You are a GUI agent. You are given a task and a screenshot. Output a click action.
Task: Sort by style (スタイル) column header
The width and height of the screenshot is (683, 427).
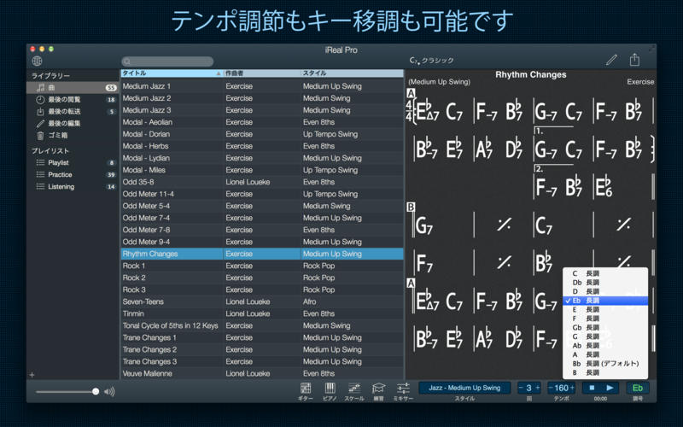coord(352,73)
